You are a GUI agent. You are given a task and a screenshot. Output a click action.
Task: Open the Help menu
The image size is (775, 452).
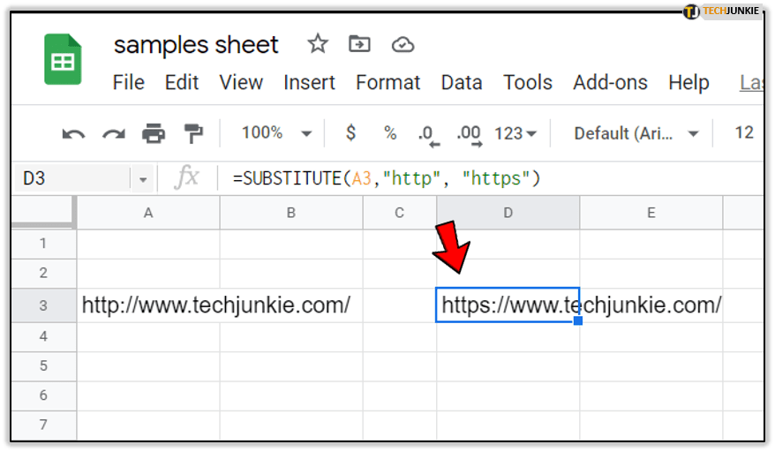pyautogui.click(x=689, y=83)
